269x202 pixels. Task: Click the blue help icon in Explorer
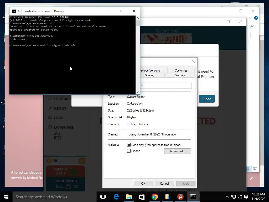pos(256,18)
